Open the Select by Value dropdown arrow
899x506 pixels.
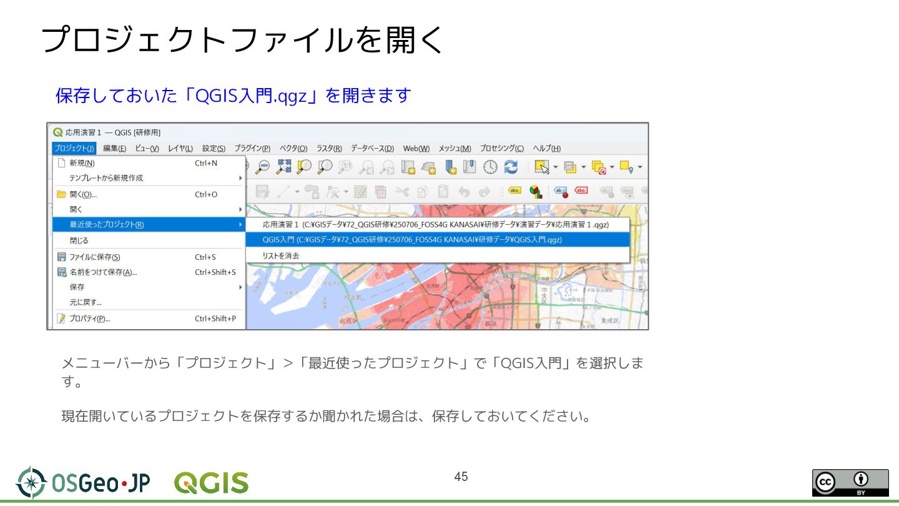pos(583,167)
